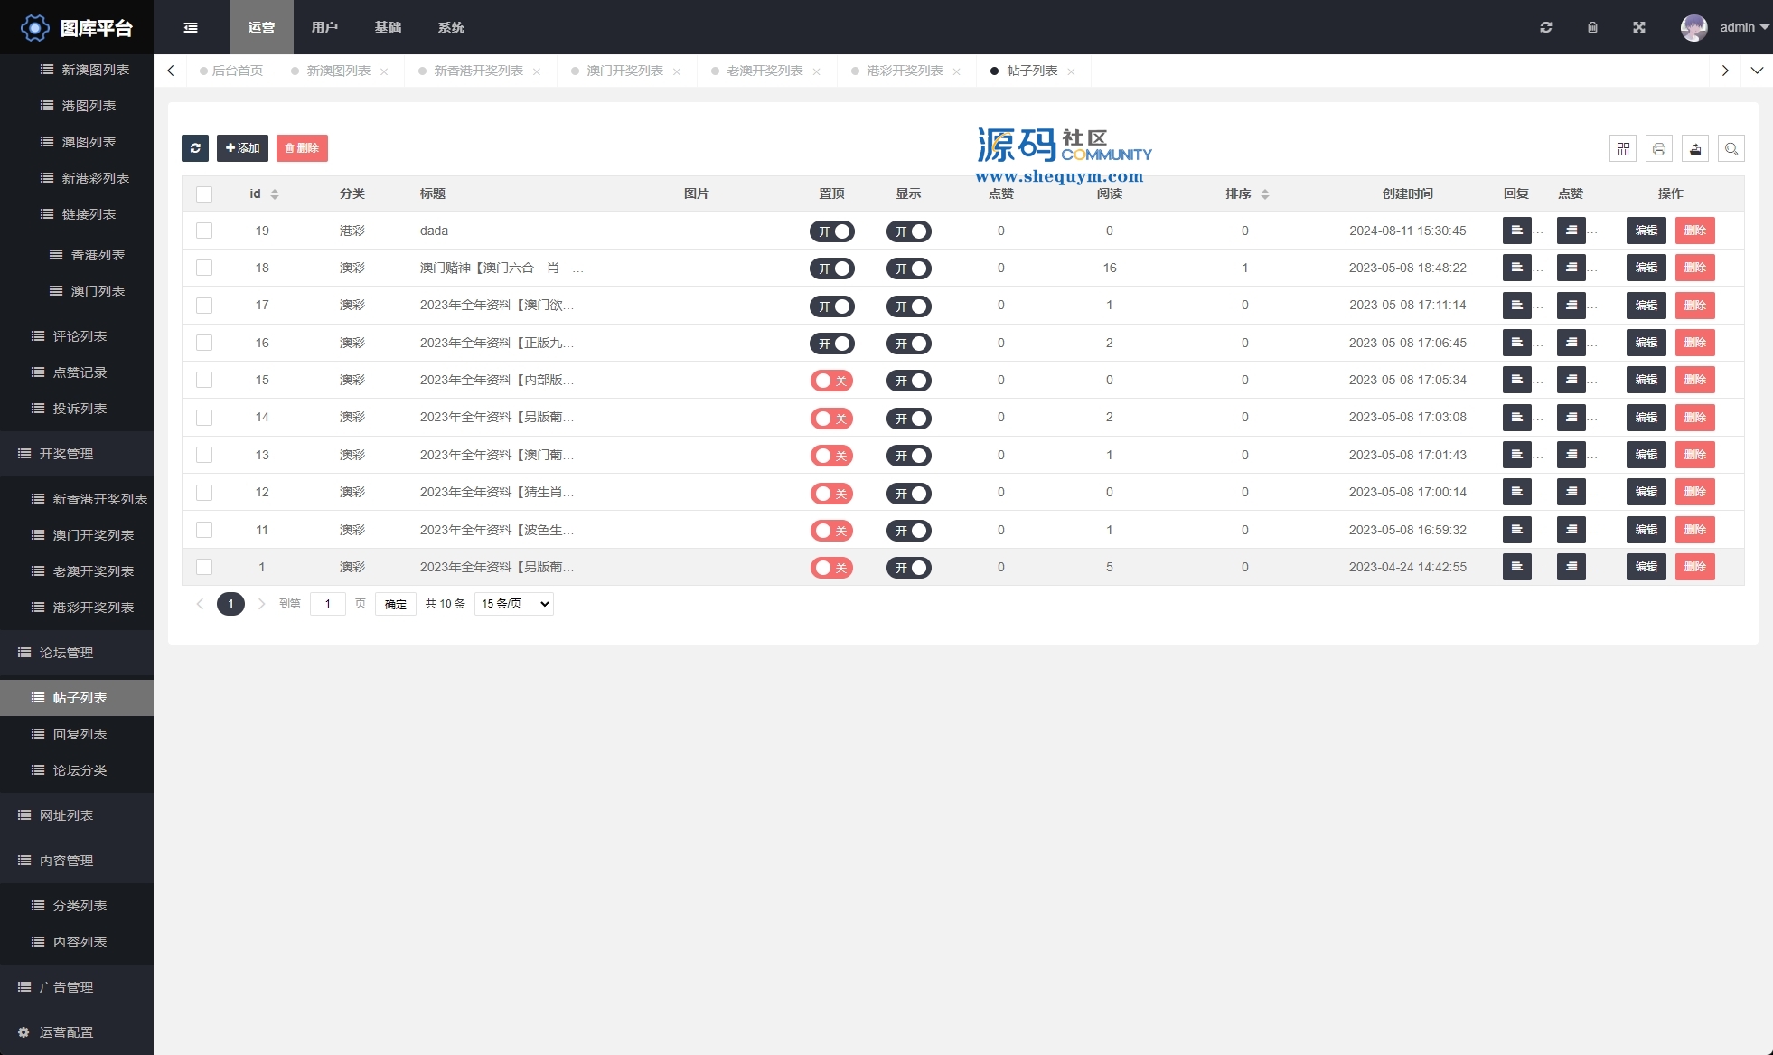This screenshot has width=1773, height=1055.
Task: Expand the 运营配置 sidebar group
Action: 77,1032
